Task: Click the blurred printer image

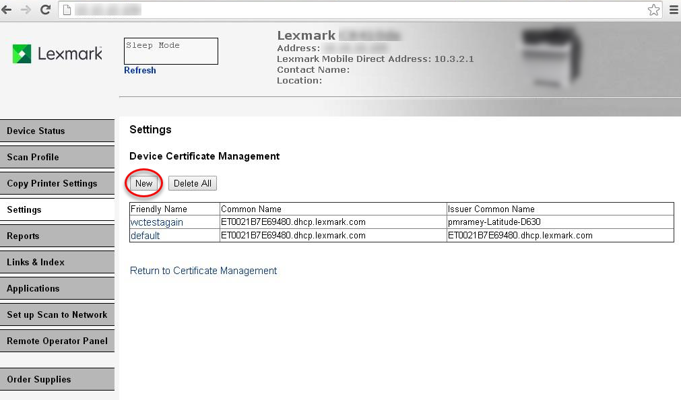Action: (x=552, y=57)
